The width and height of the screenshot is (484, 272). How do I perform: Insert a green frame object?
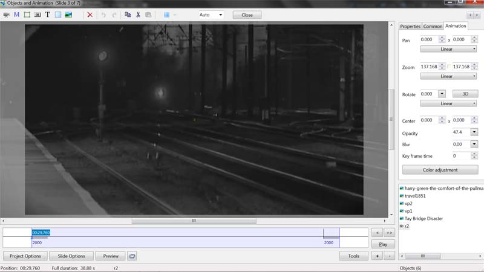click(x=27, y=15)
